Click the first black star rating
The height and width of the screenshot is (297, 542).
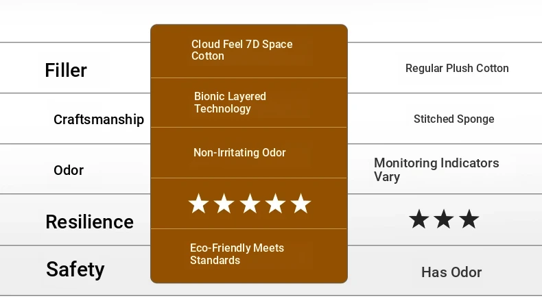point(419,219)
